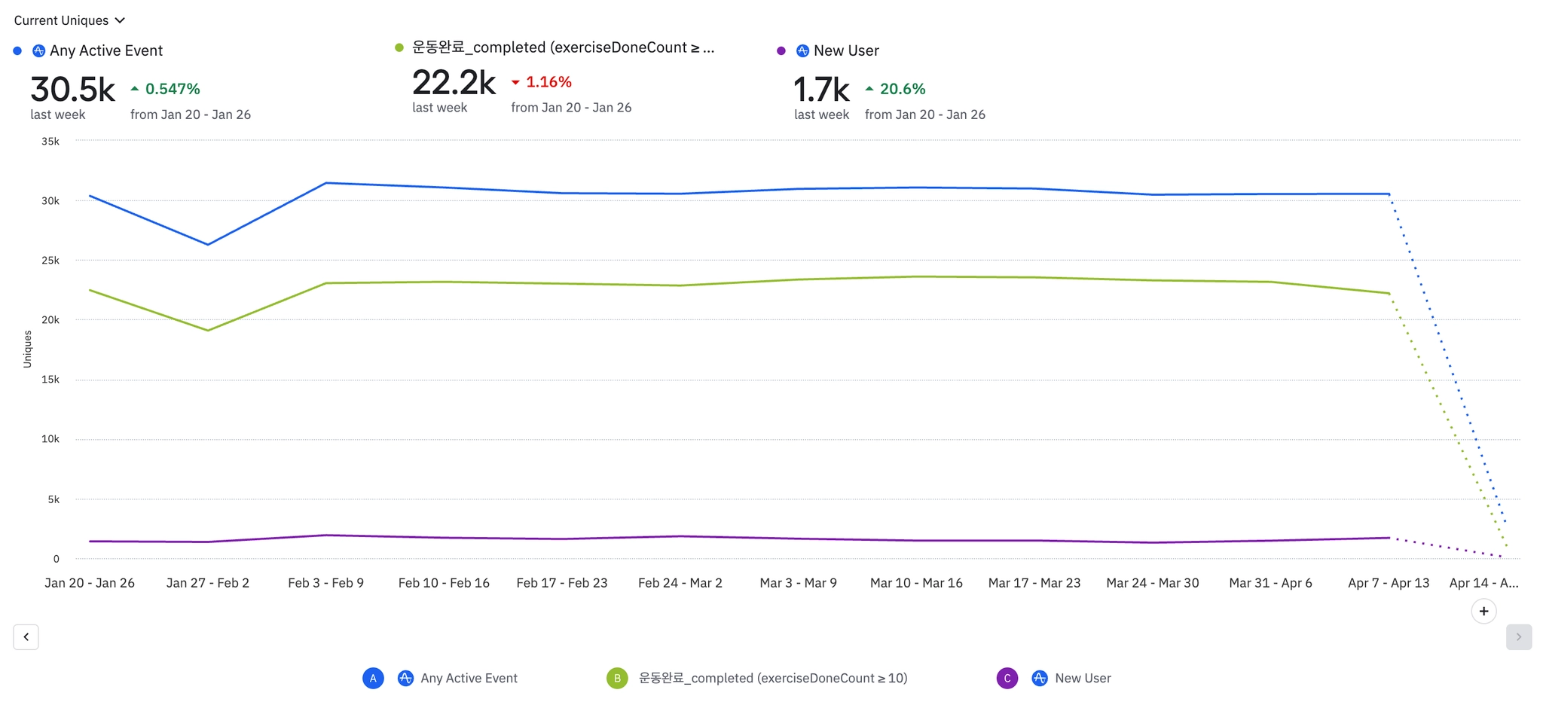The height and width of the screenshot is (702, 1543).
Task: Click the purple C badge in legend
Action: [x=1007, y=678]
